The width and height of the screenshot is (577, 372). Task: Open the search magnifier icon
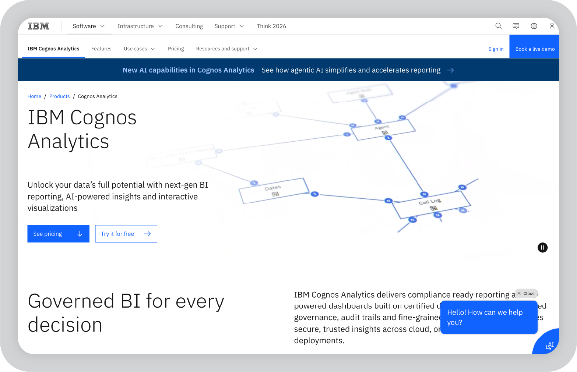[498, 26]
